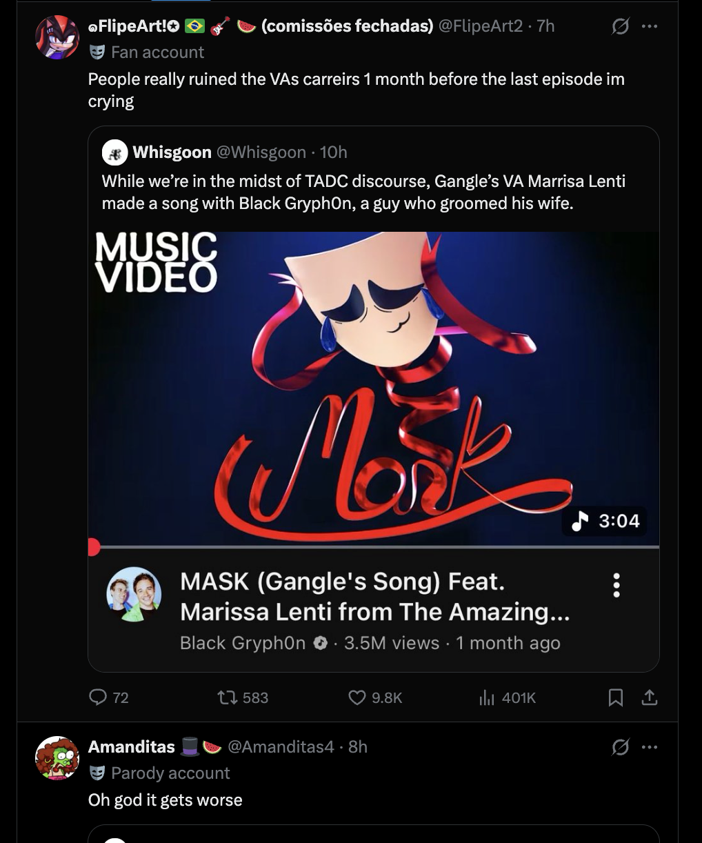Click Whisgoon's small avatar in quoted post

[114, 152]
